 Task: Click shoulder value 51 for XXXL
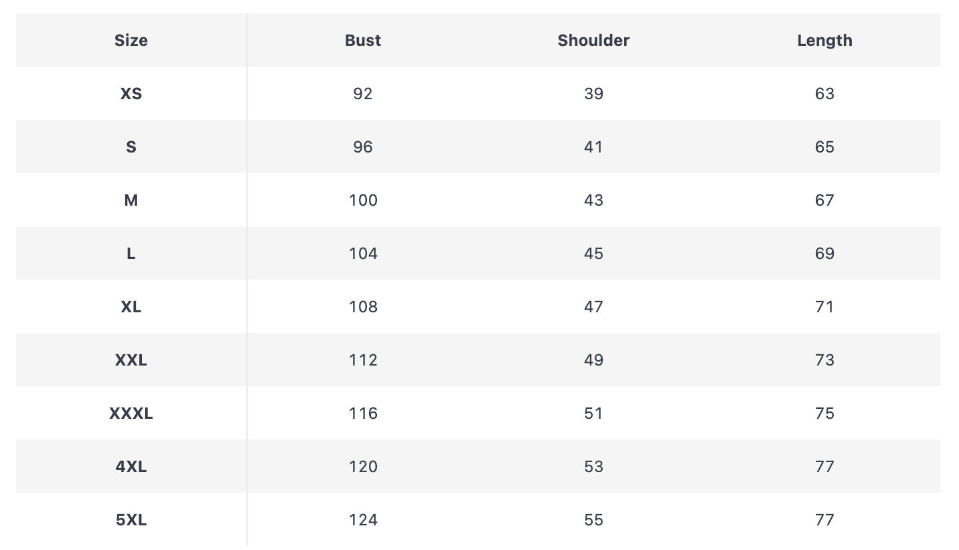coord(593,413)
